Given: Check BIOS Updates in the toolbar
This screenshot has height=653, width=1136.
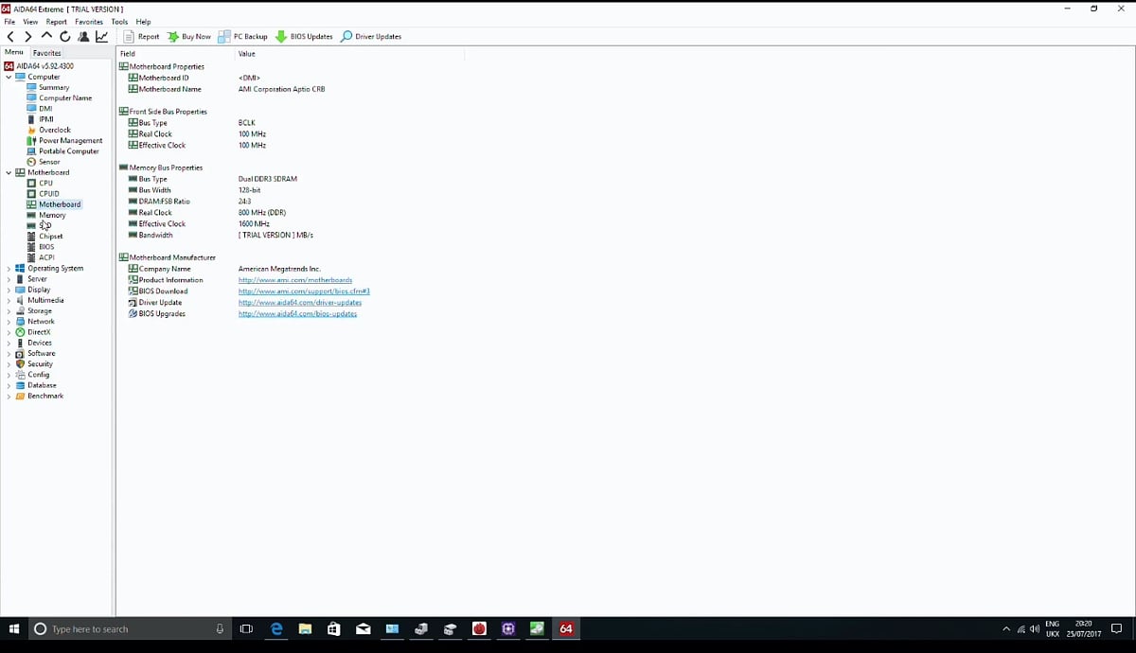Looking at the screenshot, I should pyautogui.click(x=304, y=37).
